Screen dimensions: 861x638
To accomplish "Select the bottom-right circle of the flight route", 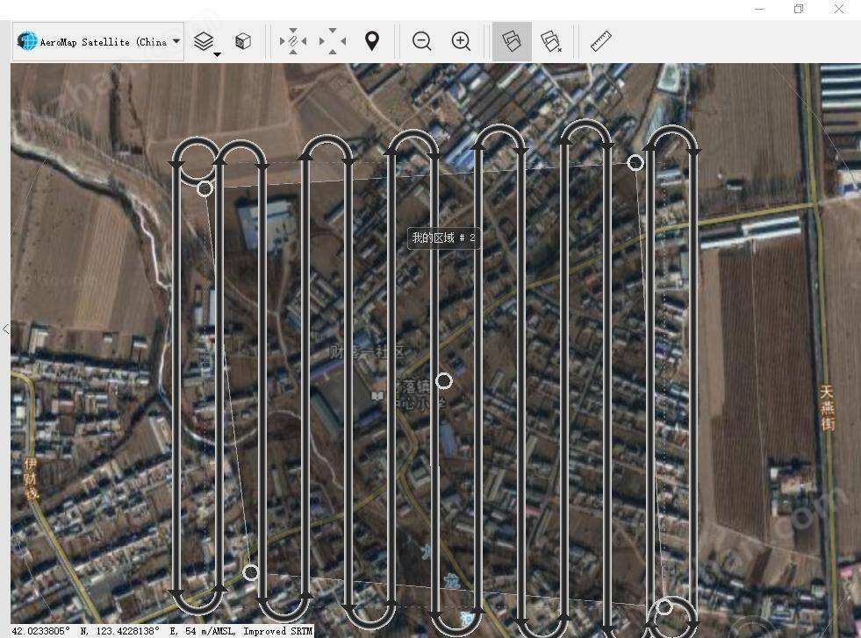I will point(665,606).
